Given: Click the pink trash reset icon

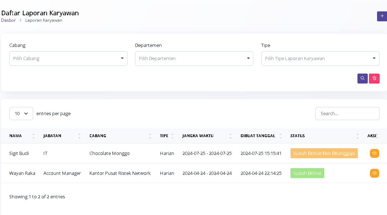Looking at the screenshot, I should click(374, 79).
